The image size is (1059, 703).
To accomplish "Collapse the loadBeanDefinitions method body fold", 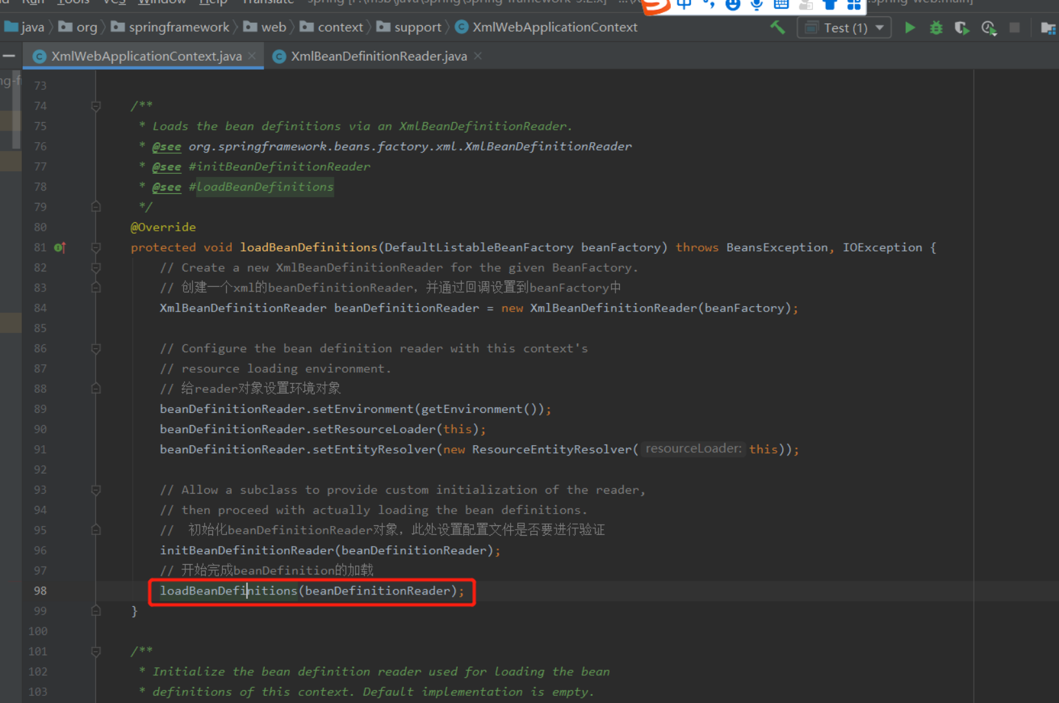I will point(96,247).
